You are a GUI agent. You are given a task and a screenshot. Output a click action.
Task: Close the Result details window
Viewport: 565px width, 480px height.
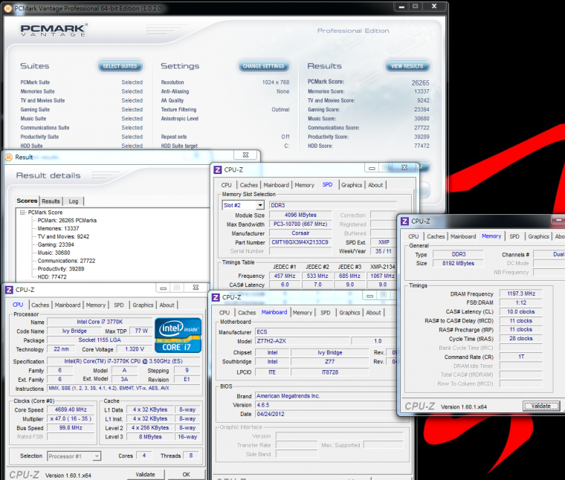click(x=245, y=156)
